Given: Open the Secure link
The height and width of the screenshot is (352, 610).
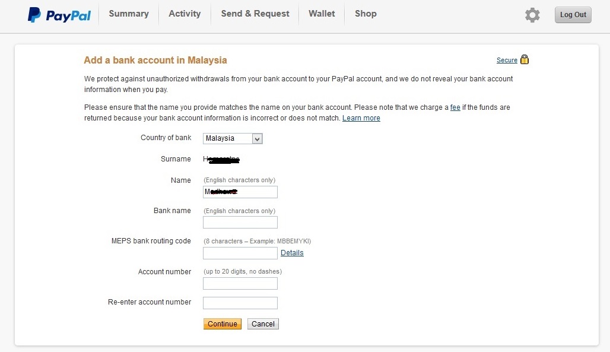Looking at the screenshot, I should click(507, 60).
